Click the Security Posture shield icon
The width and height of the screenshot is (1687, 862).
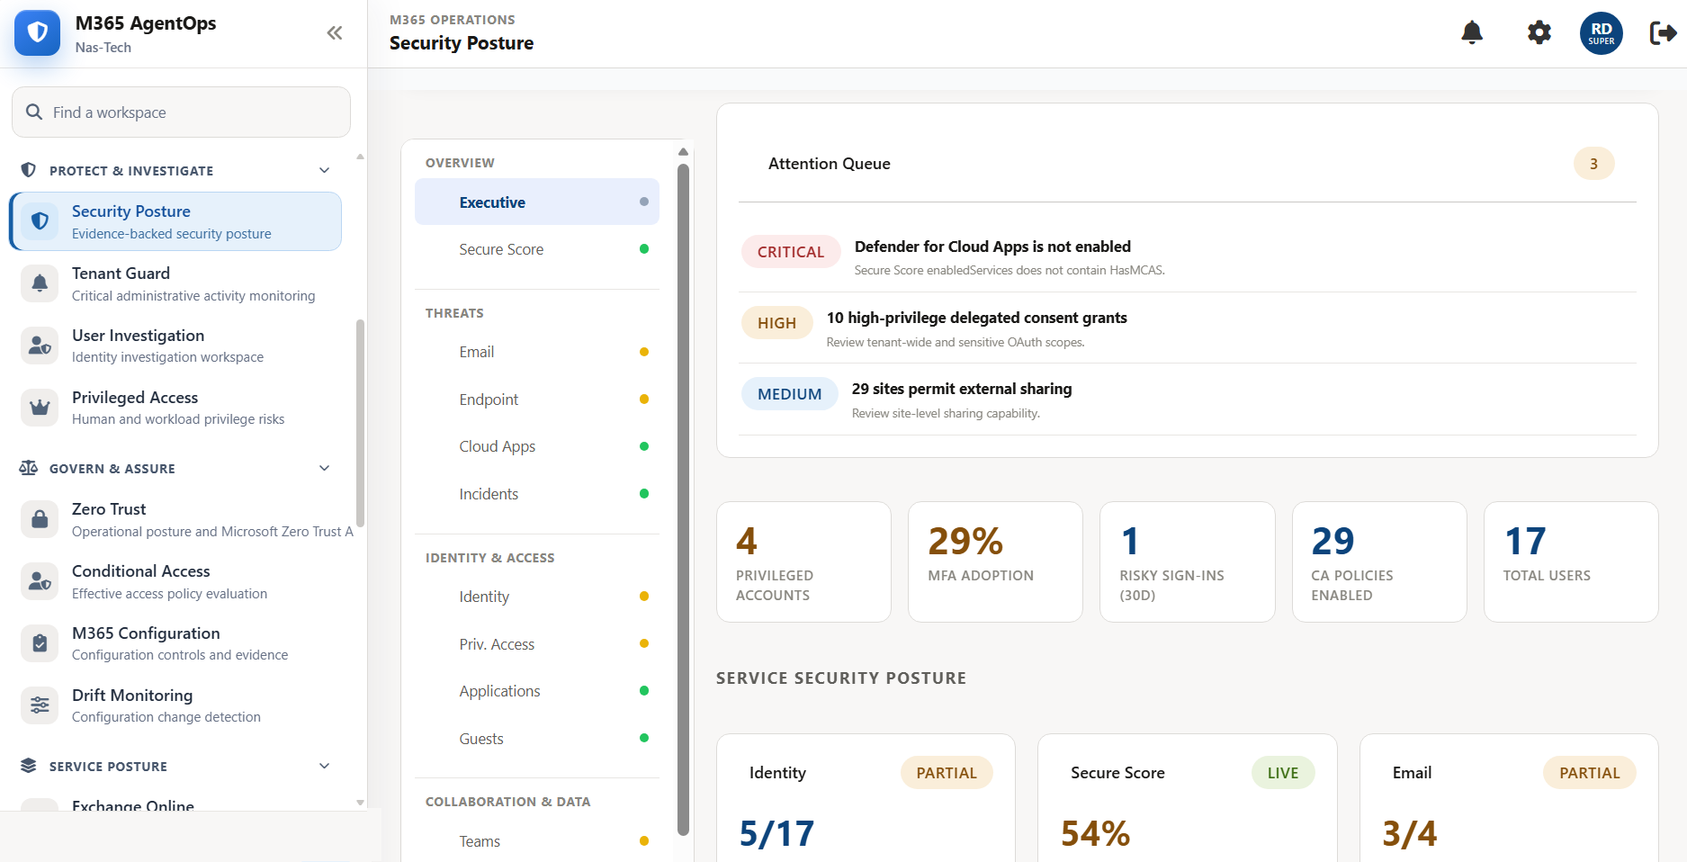tap(40, 221)
